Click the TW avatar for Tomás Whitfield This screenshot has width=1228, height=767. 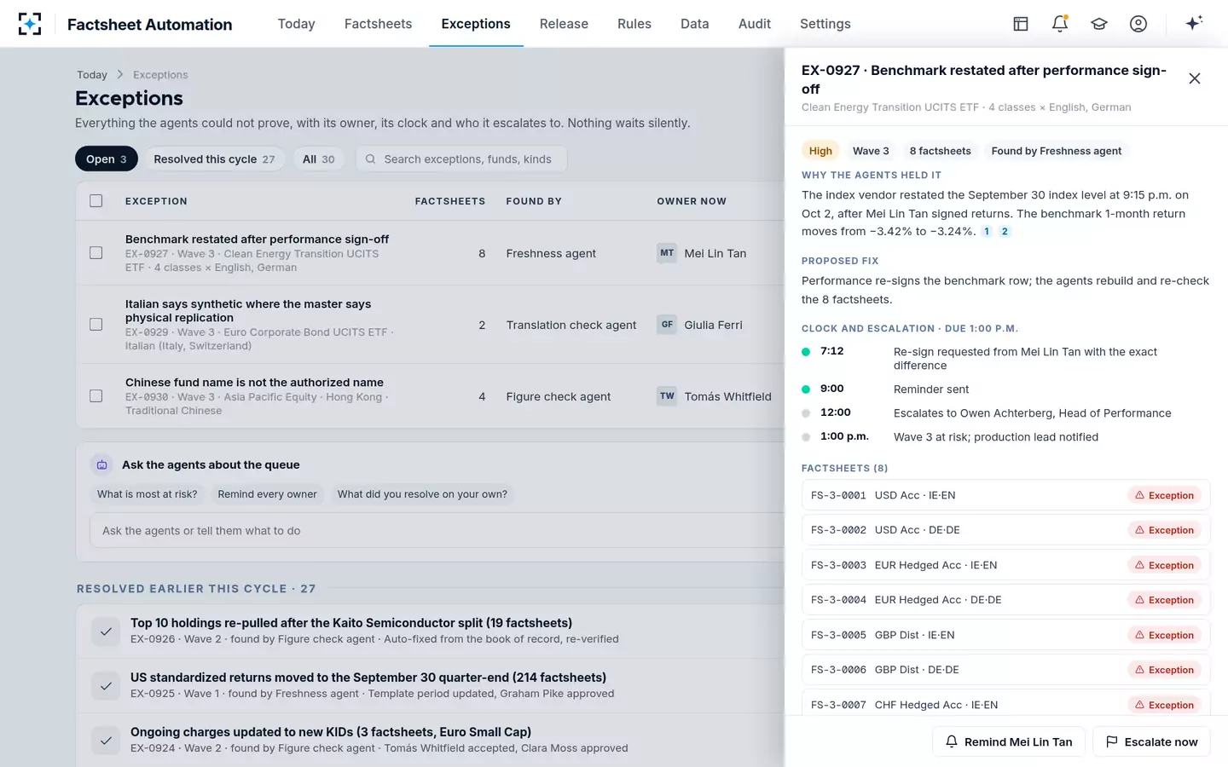click(x=667, y=396)
